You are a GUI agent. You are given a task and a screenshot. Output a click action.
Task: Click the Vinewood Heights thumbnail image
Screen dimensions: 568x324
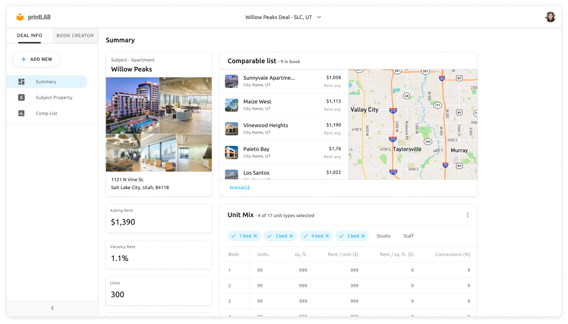(232, 129)
